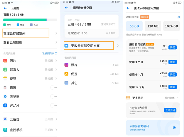
Task: Tap the 便签 notes icon in the 云服务 sync list
Action: click(x=5, y=79)
